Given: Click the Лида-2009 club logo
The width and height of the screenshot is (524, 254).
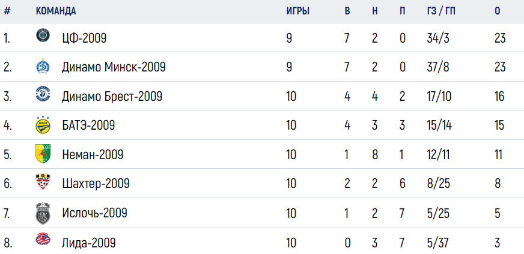Looking at the screenshot, I should [x=43, y=239].
